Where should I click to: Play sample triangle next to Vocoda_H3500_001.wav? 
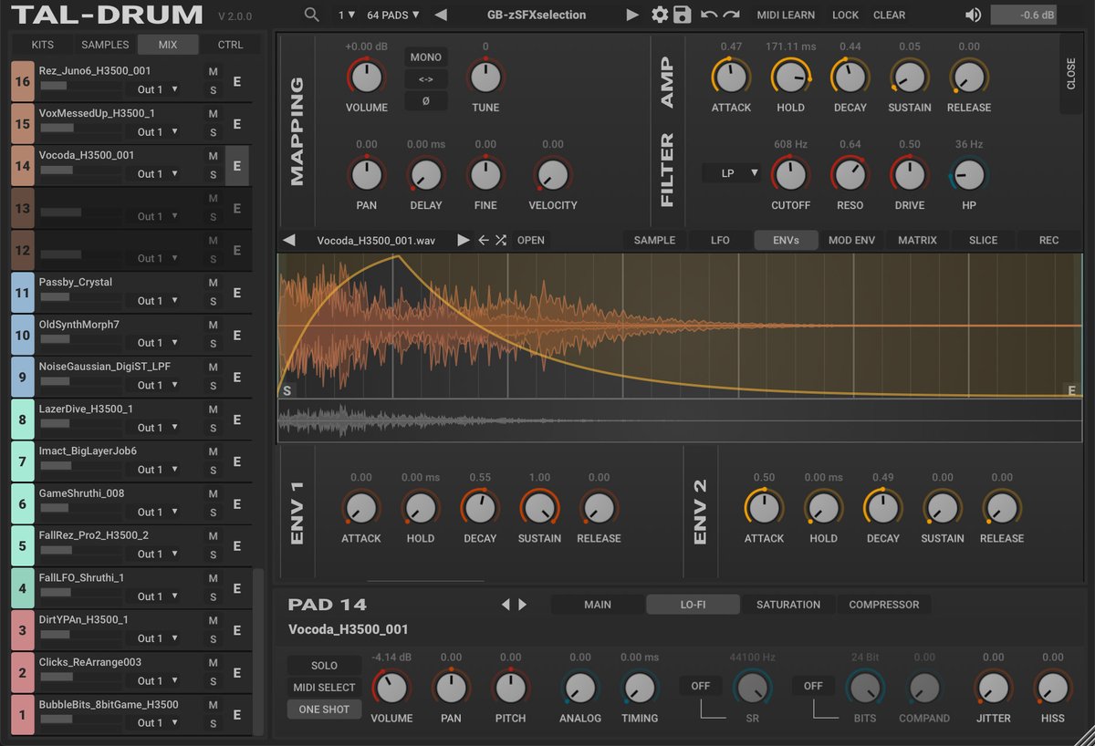tap(463, 240)
